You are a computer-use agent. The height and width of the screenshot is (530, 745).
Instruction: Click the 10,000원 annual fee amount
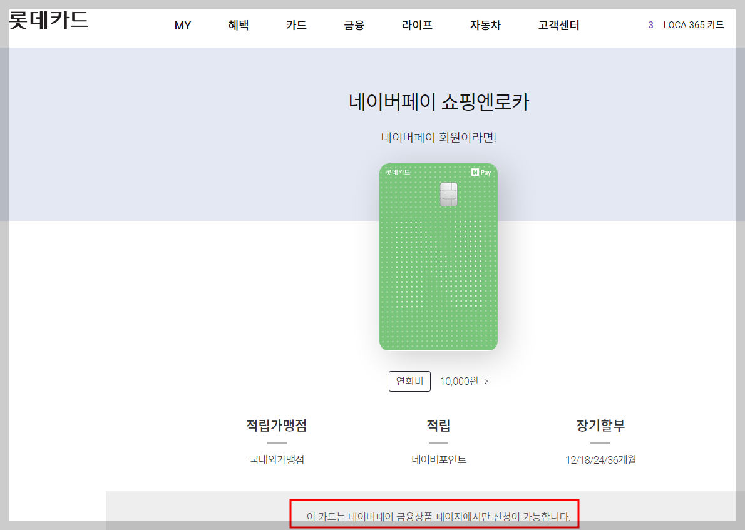pyautogui.click(x=459, y=381)
